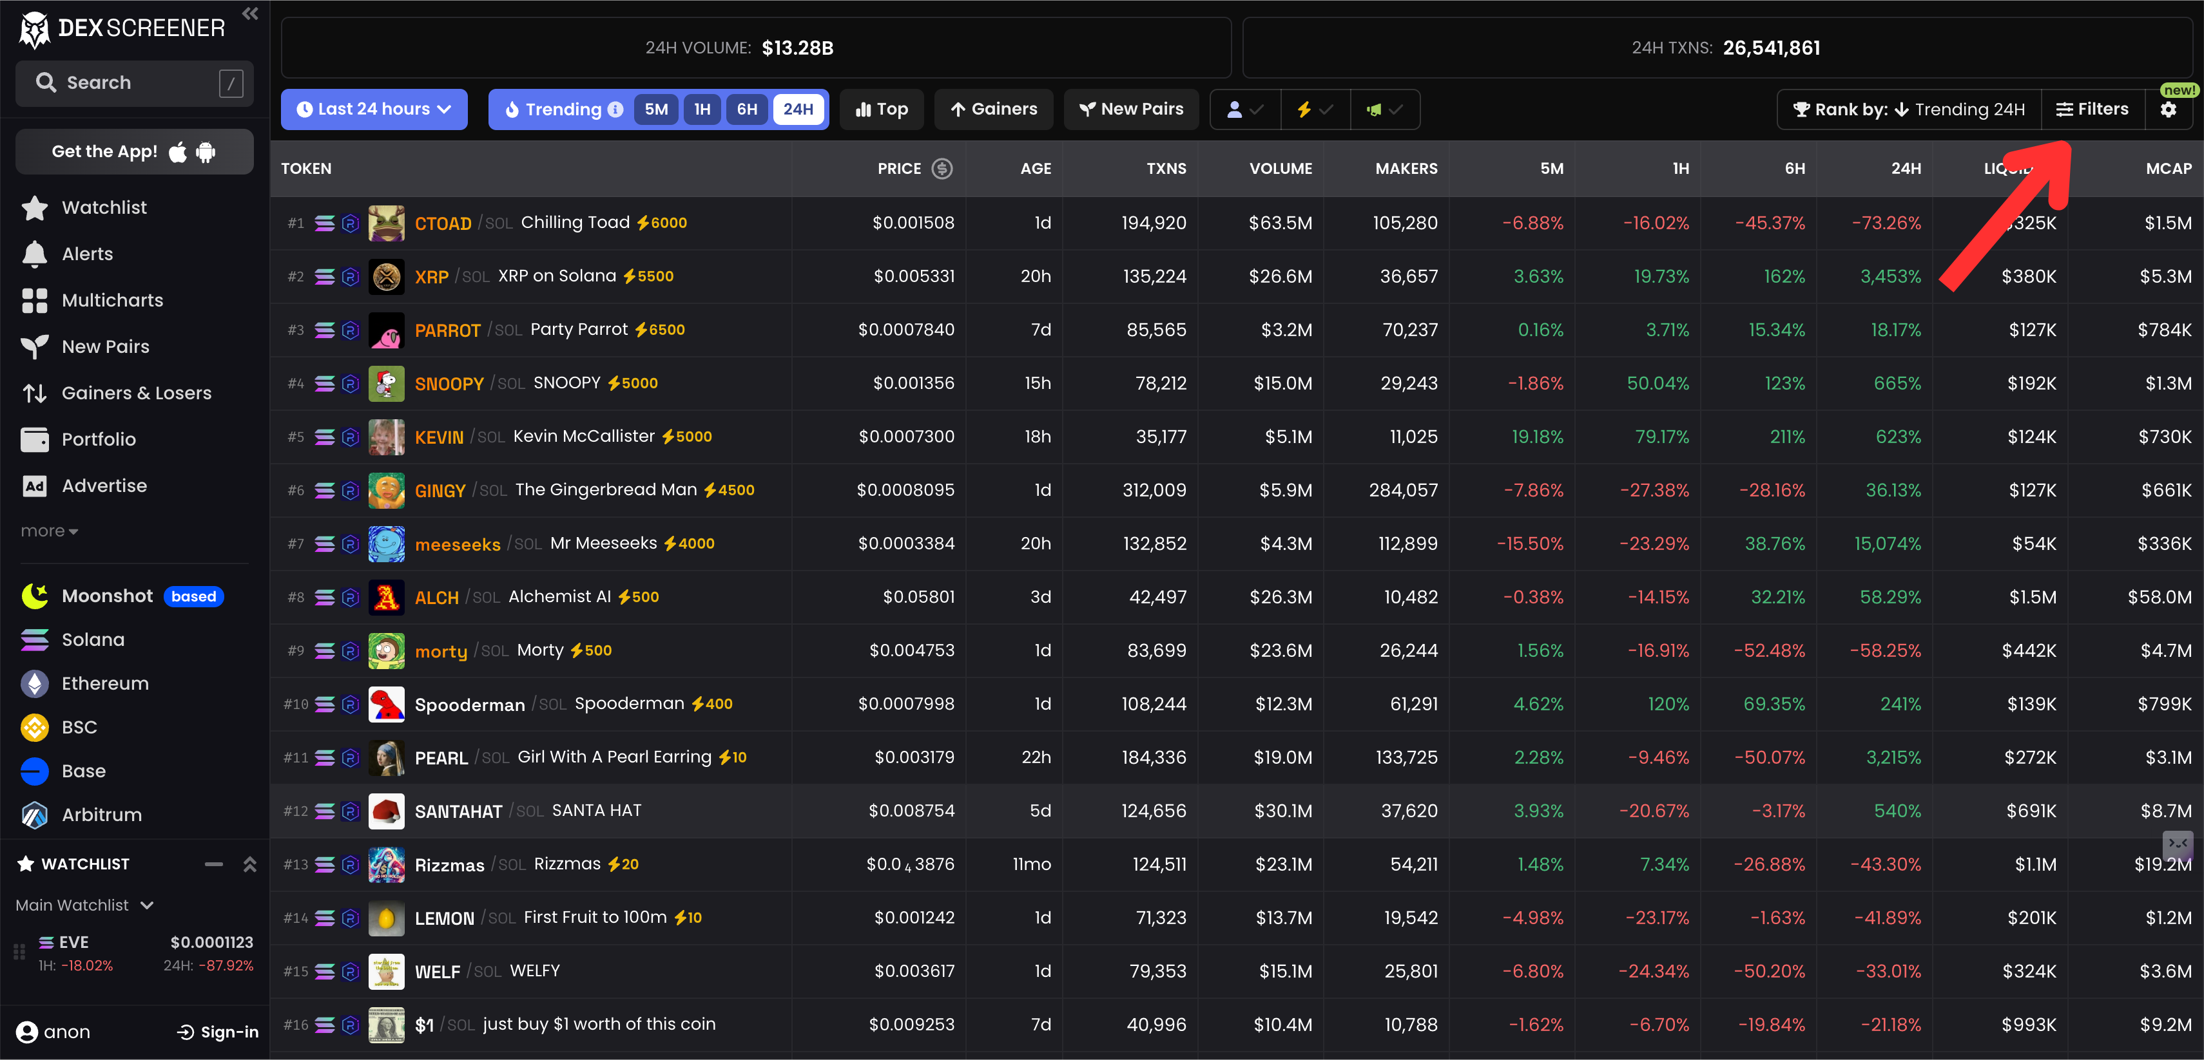This screenshot has height=1060, width=2204.
Task: Select the Ethereum chain icon
Action: 34,683
